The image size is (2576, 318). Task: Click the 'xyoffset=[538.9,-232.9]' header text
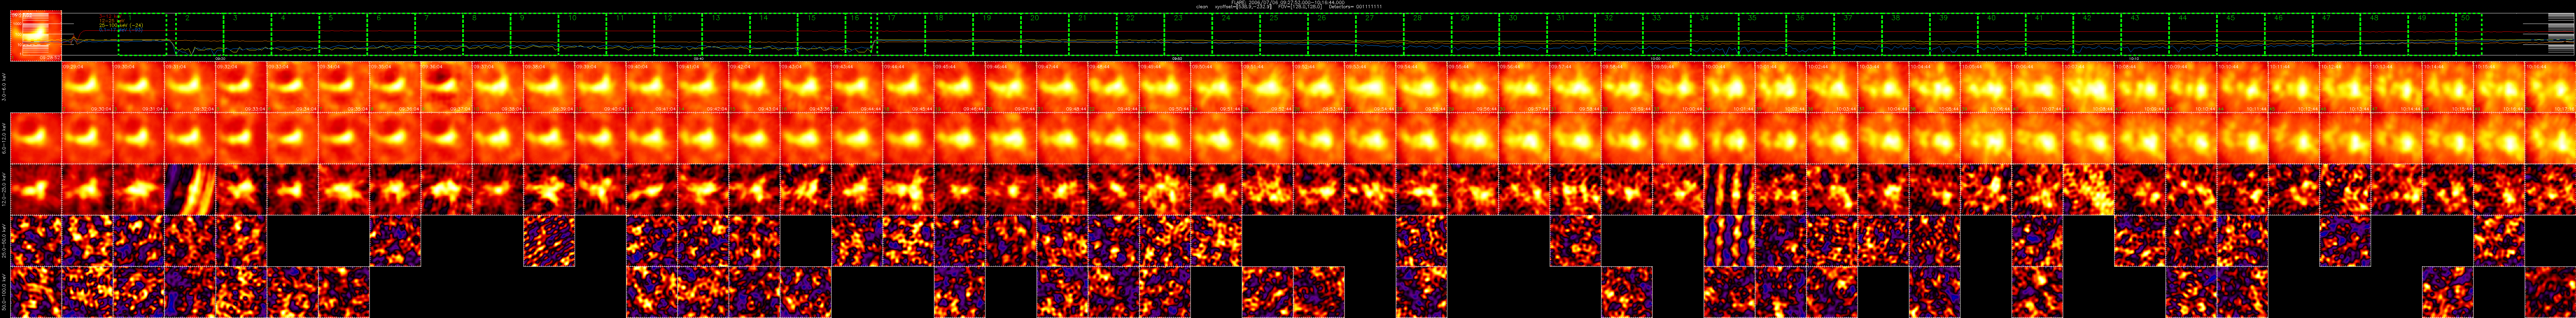(1243, 7)
